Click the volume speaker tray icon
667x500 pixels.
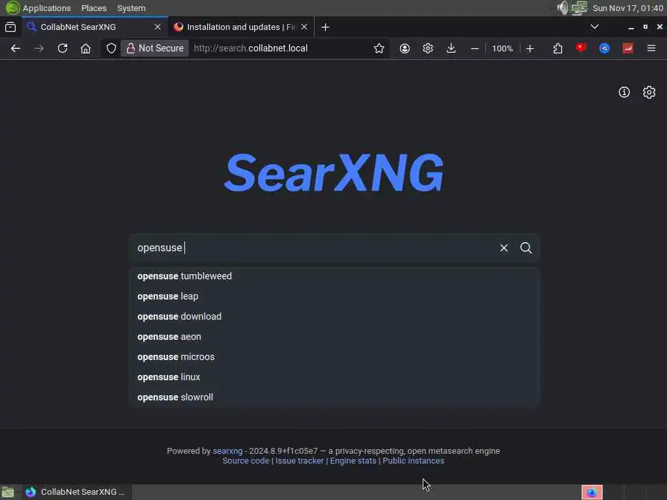(x=563, y=8)
